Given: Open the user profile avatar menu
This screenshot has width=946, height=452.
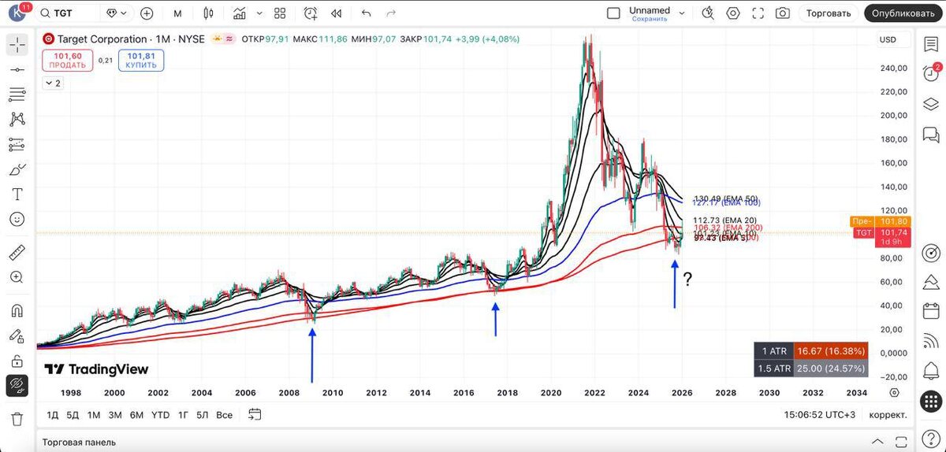Looking at the screenshot, I should click(x=17, y=13).
